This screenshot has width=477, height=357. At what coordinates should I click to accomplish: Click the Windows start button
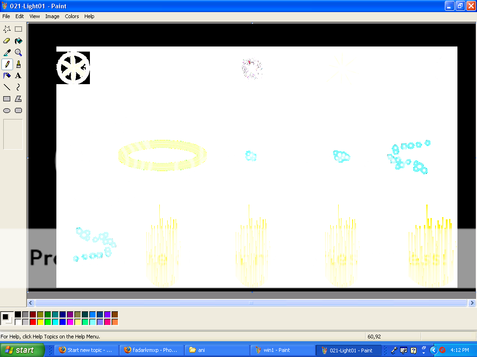click(22, 350)
